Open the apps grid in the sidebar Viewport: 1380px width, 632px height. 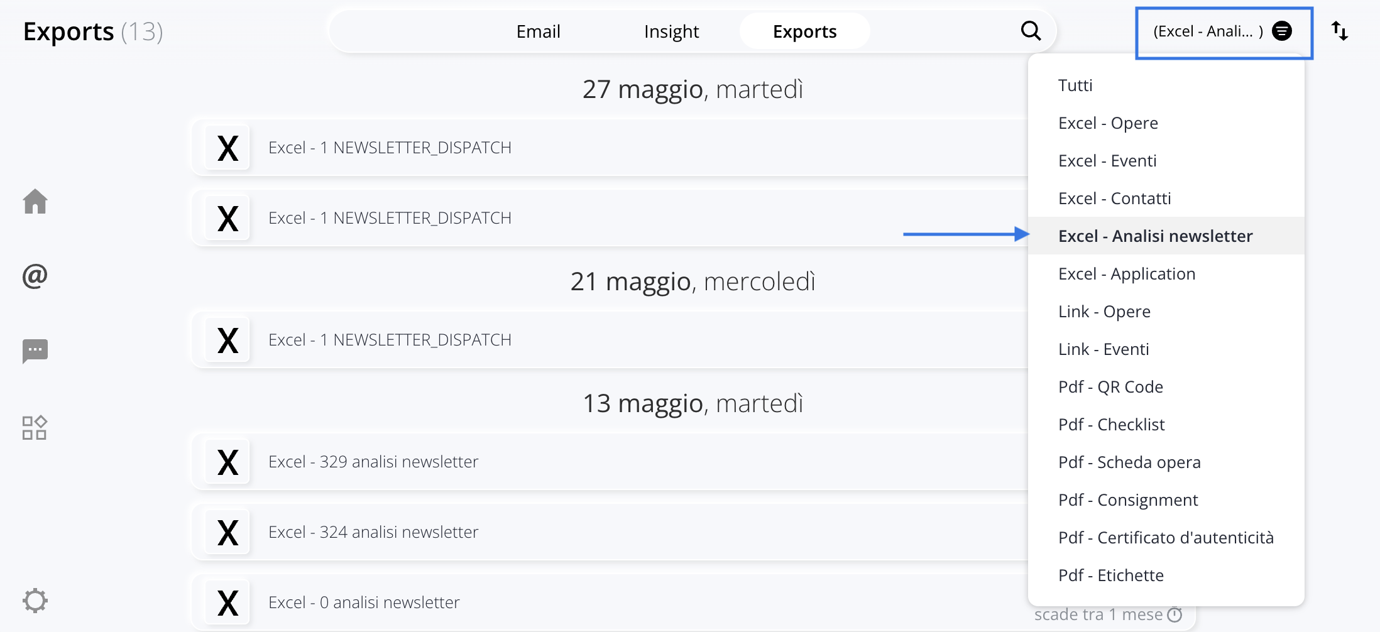point(35,427)
